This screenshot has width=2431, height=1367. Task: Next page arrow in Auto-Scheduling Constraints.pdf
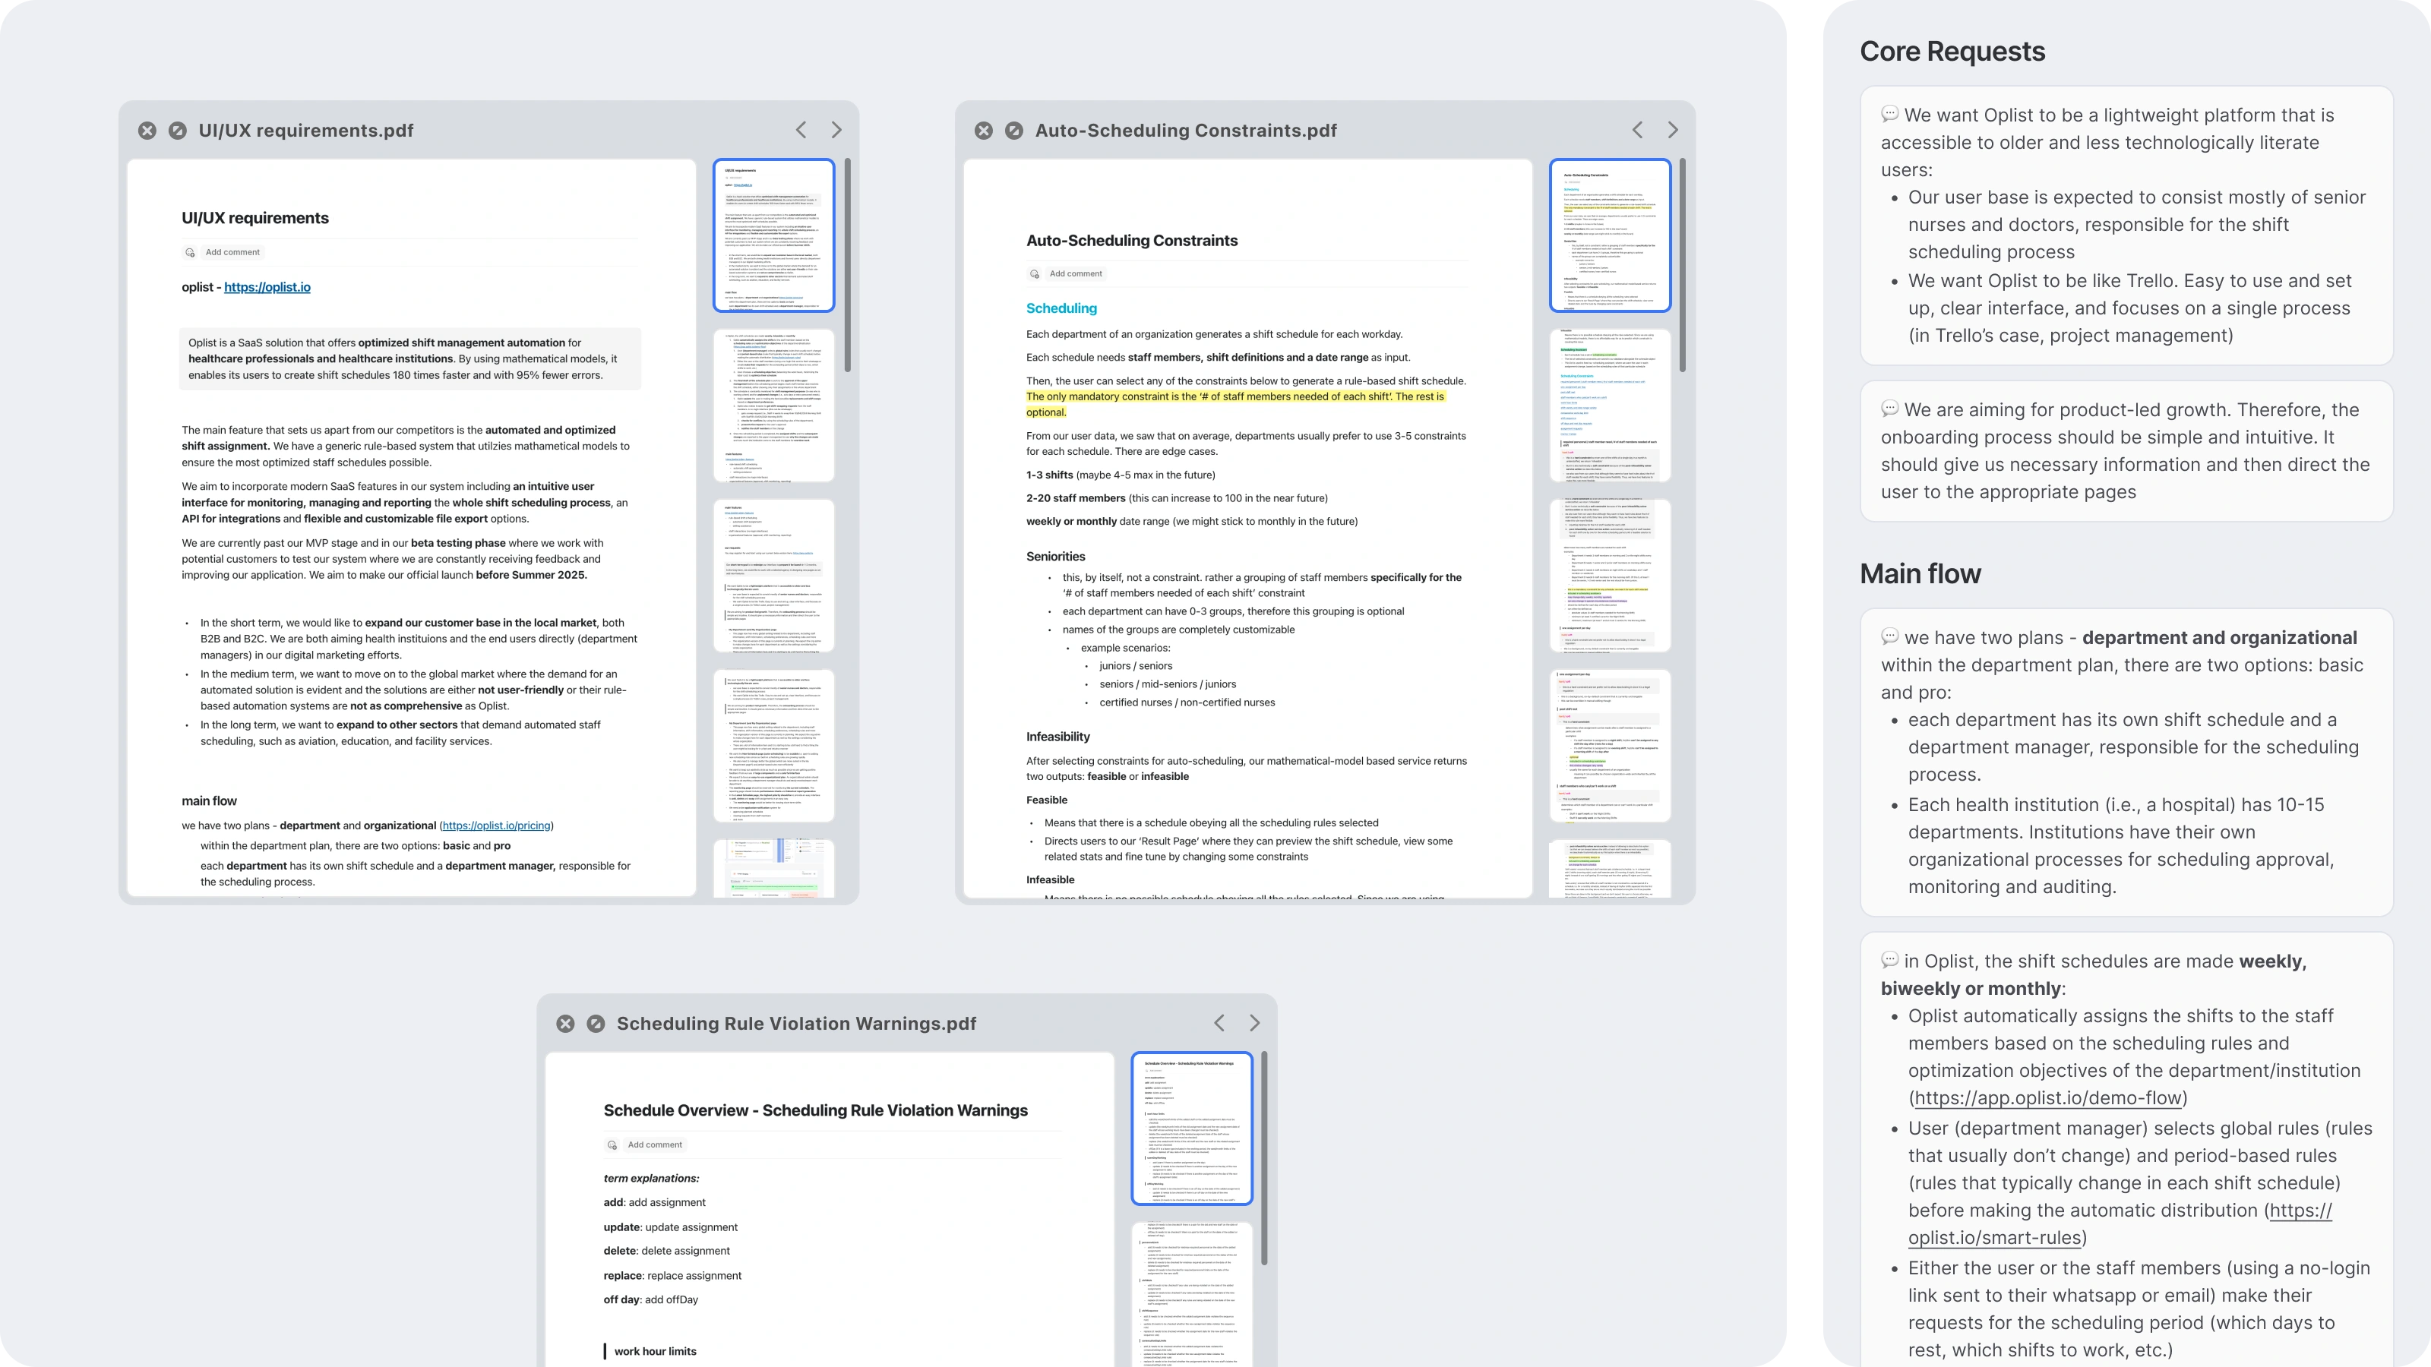pos(1672,130)
